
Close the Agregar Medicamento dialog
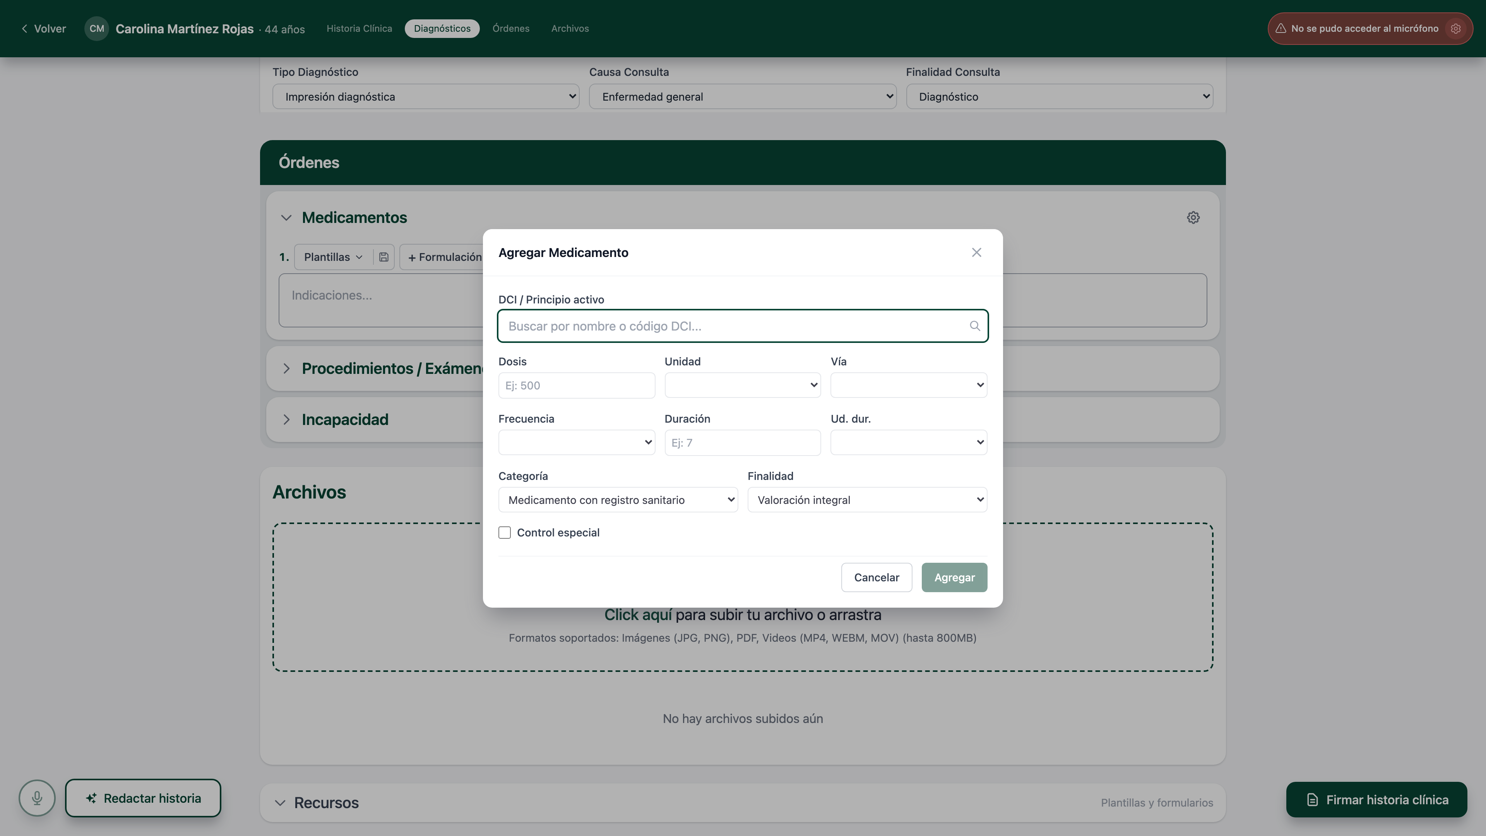[976, 253]
